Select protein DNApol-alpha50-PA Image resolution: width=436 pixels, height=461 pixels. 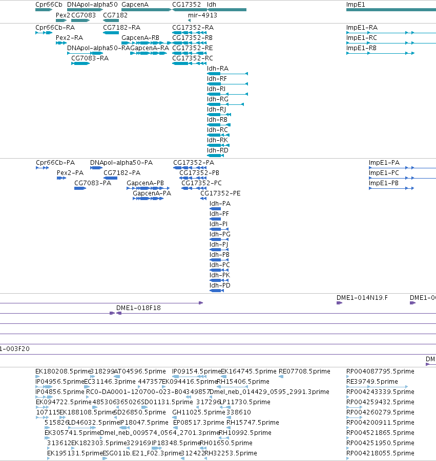pyautogui.click(x=121, y=163)
